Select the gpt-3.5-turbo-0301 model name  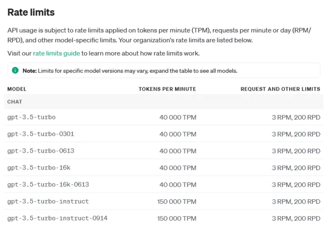[40, 134]
